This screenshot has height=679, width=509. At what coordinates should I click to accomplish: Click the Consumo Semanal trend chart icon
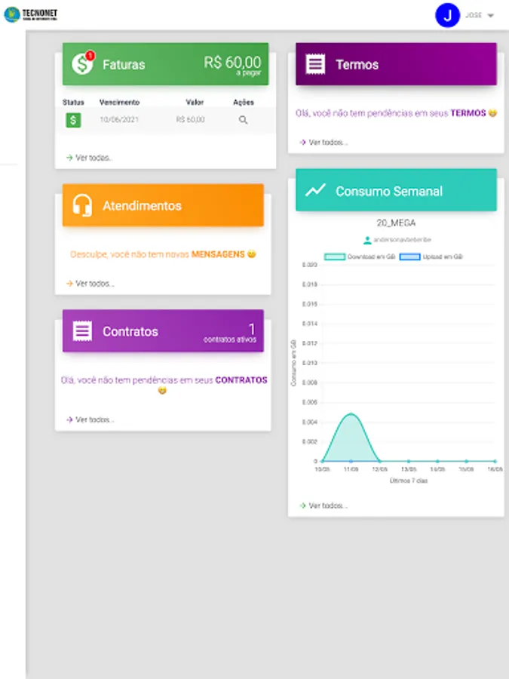(315, 190)
